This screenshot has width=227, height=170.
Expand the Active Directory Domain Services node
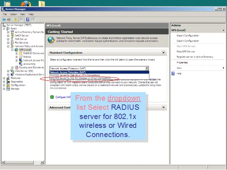(x=8, y=32)
